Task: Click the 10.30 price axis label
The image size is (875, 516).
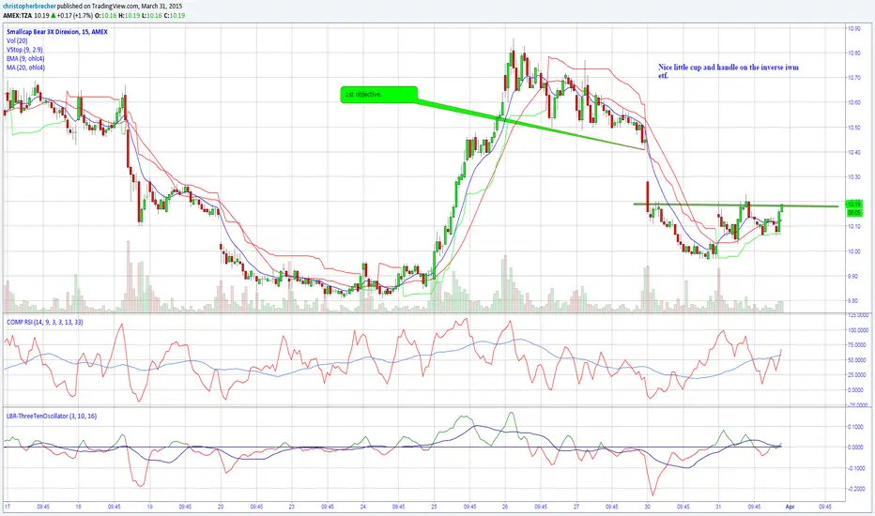Action: [853, 176]
